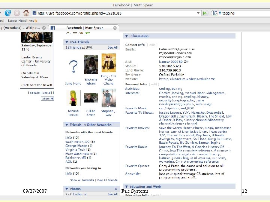
Task: Click the email mjspear@ucdavis.edu
Action: (175, 53)
